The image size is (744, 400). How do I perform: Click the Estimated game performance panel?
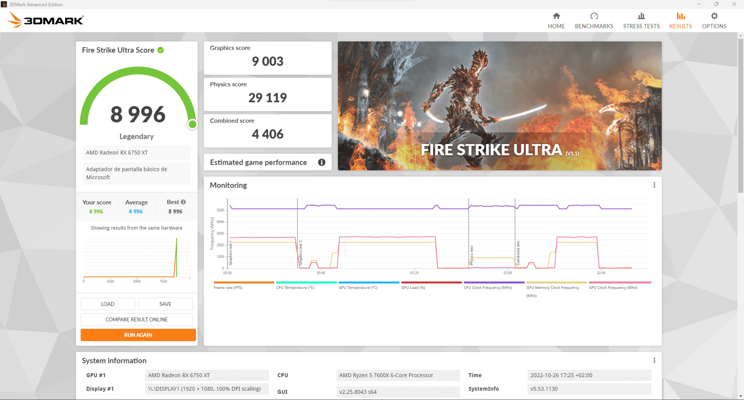point(267,162)
